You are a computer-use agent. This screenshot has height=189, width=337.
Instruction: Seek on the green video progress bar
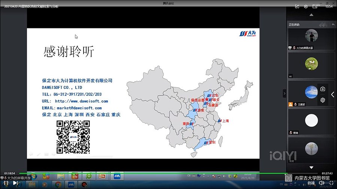(x=168, y=173)
